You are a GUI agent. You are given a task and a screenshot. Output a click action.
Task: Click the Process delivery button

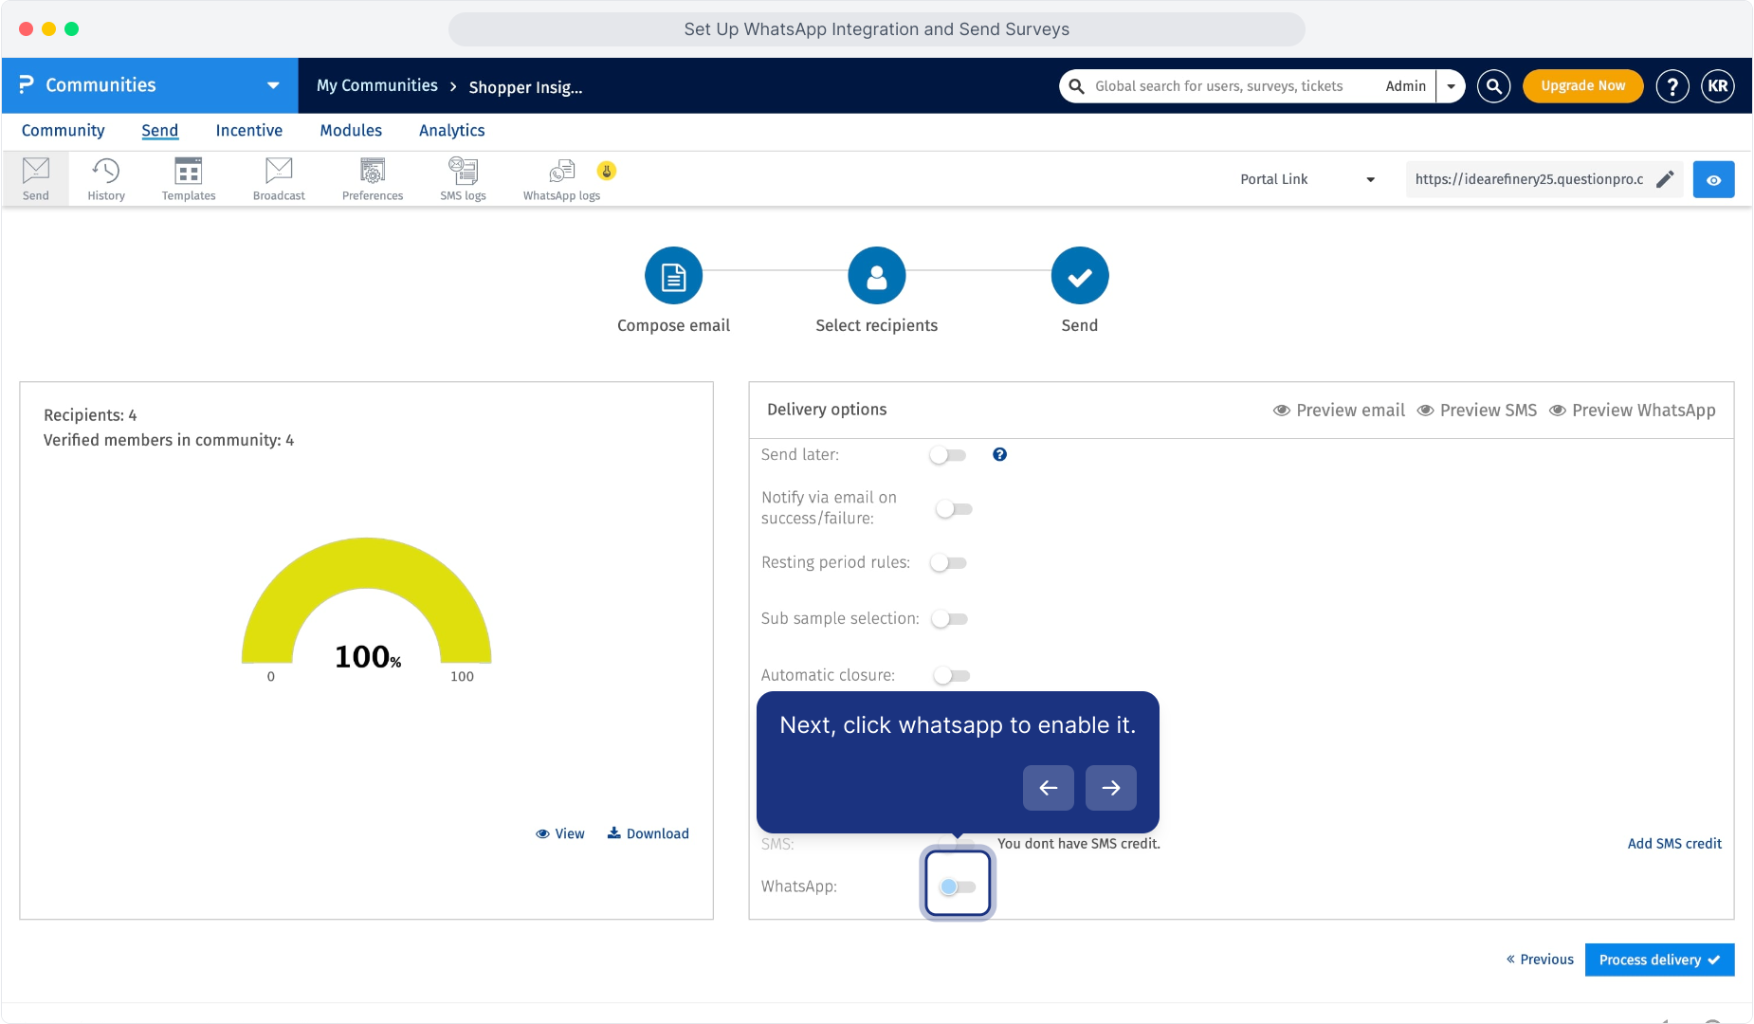[1659, 960]
